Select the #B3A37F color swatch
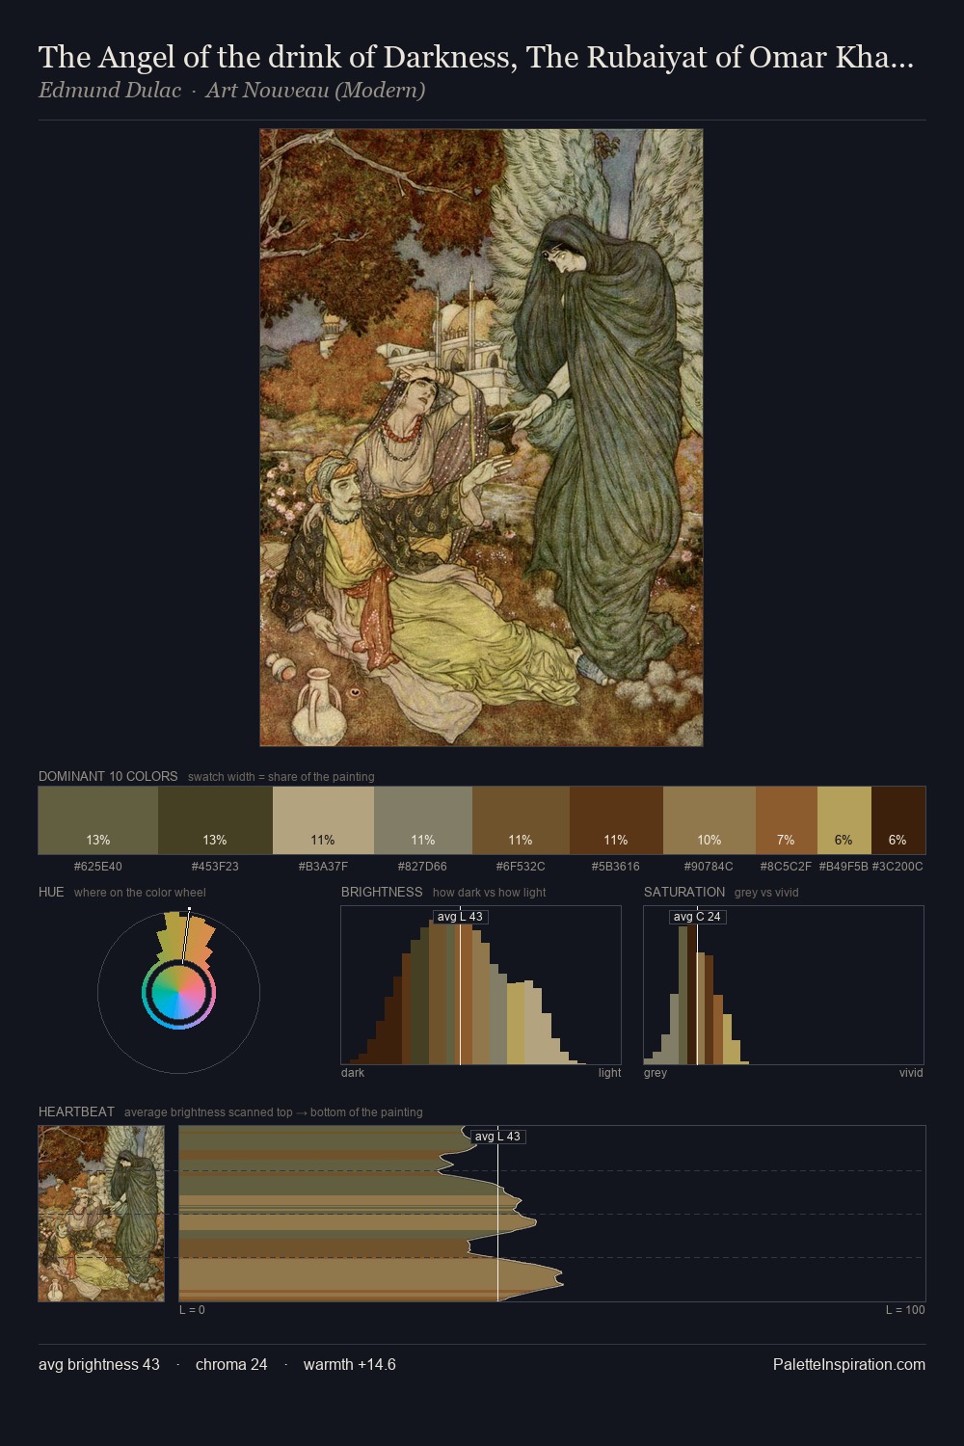 pos(323,820)
